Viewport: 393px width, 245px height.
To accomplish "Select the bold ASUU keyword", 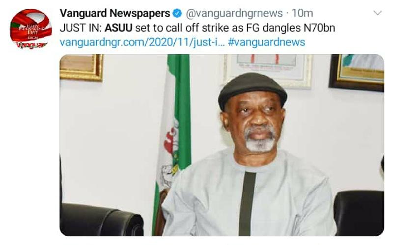I will 118,28.
